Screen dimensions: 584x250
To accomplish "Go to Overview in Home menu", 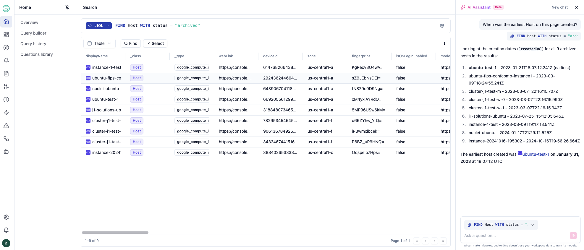I will 29,22.
